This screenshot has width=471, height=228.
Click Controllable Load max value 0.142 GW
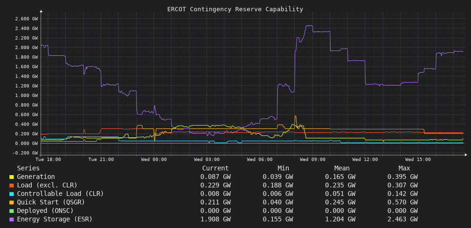tap(402, 194)
